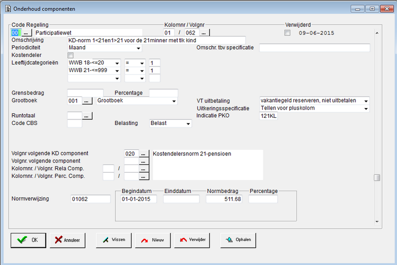Click the Runtotaal input field
Screen dimensions: 397x265
(75, 116)
